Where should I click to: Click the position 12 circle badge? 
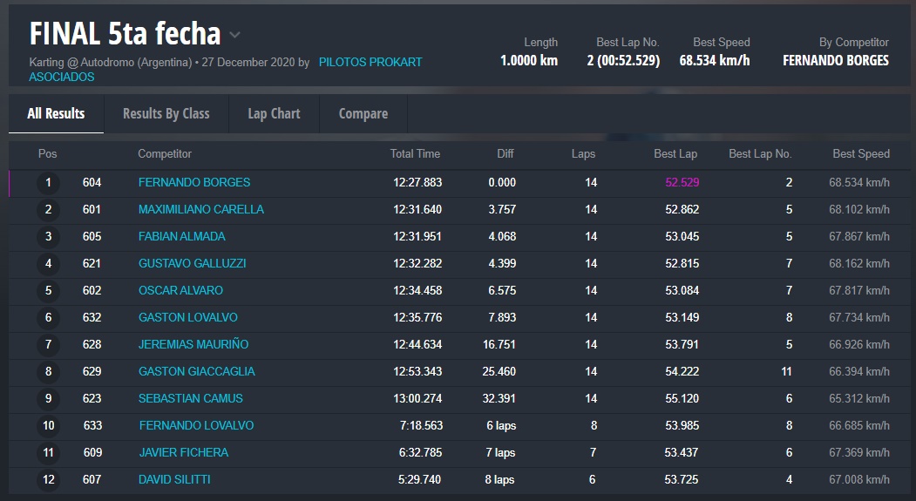pyautogui.click(x=48, y=479)
